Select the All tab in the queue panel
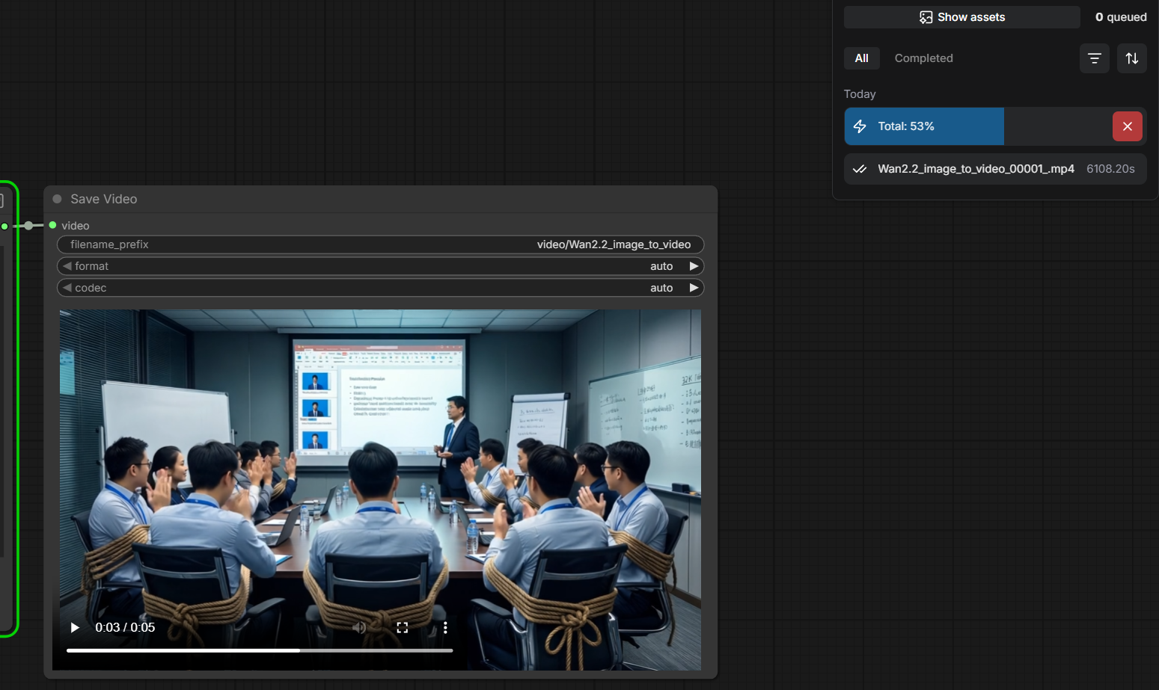 [862, 58]
